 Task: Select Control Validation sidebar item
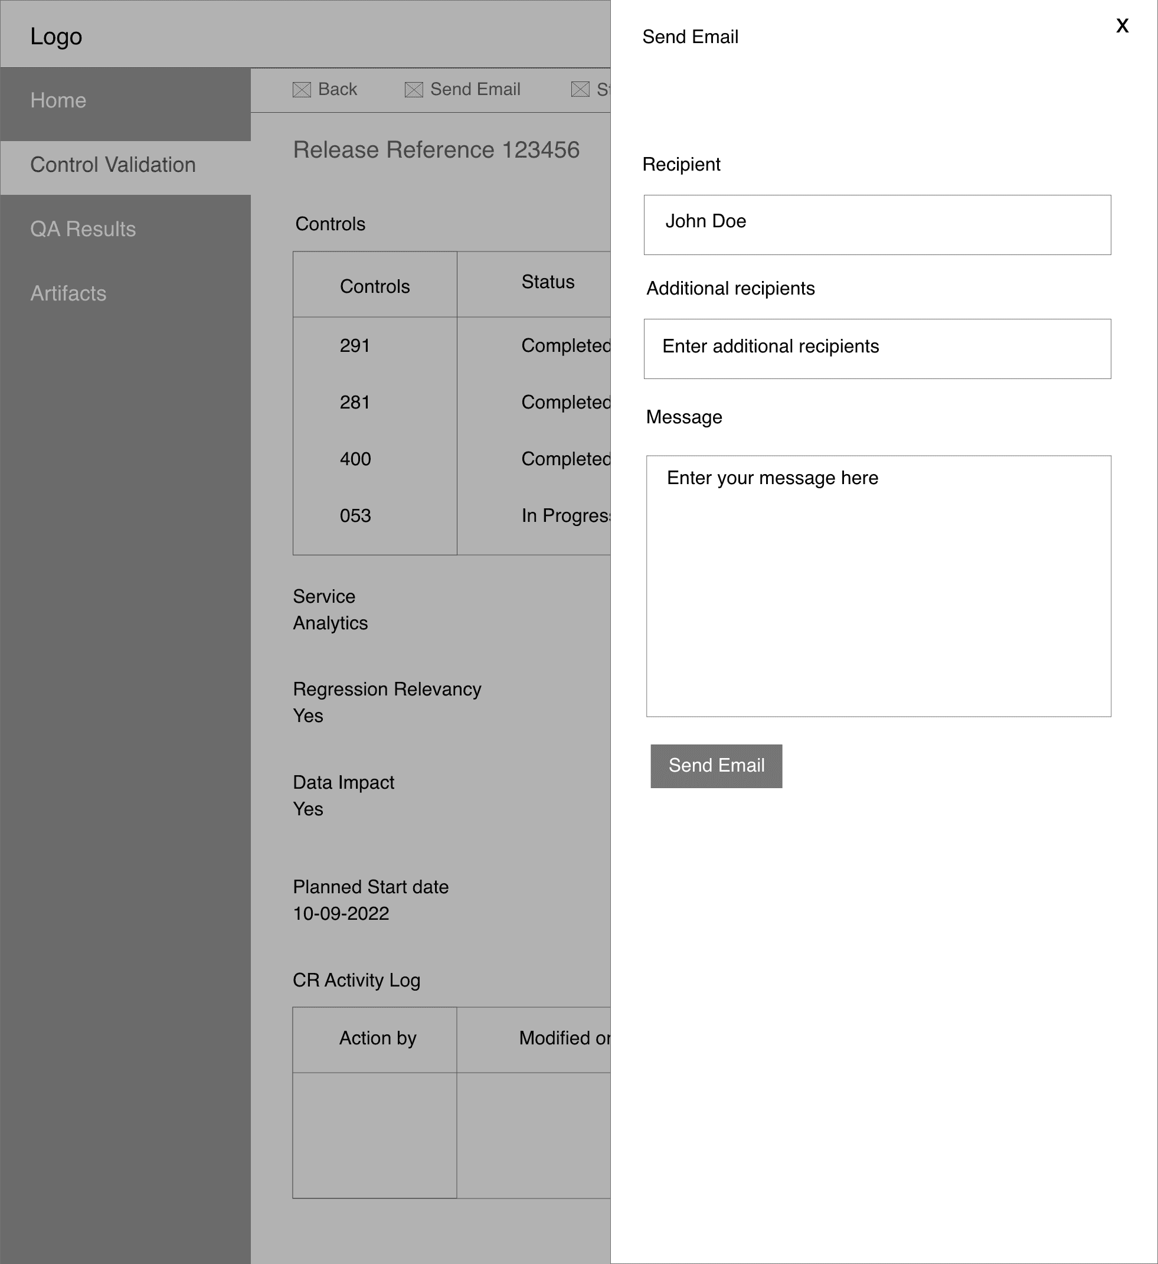click(113, 165)
